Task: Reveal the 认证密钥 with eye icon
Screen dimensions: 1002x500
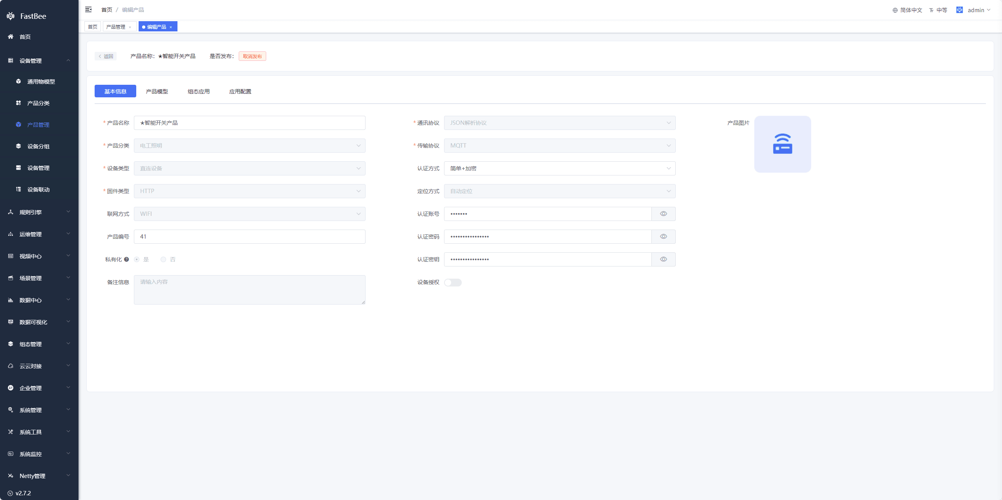Action: click(x=664, y=259)
